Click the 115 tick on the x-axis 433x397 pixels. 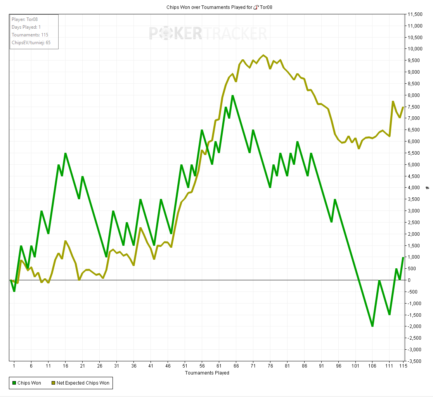click(x=403, y=366)
